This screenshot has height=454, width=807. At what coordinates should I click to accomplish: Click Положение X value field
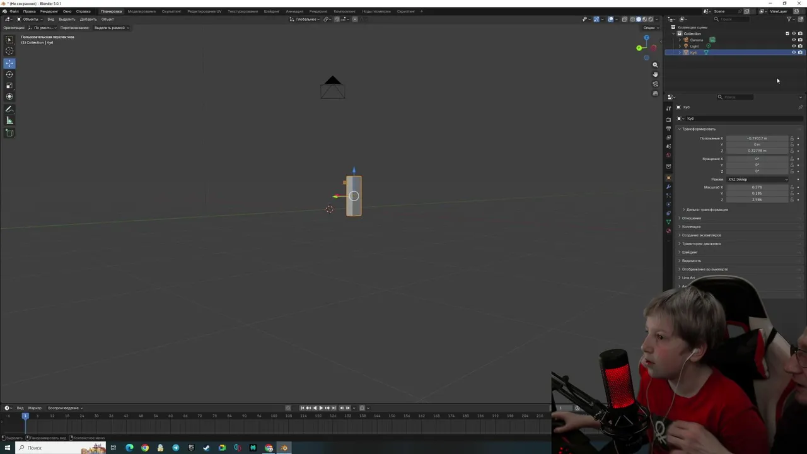pyautogui.click(x=757, y=138)
